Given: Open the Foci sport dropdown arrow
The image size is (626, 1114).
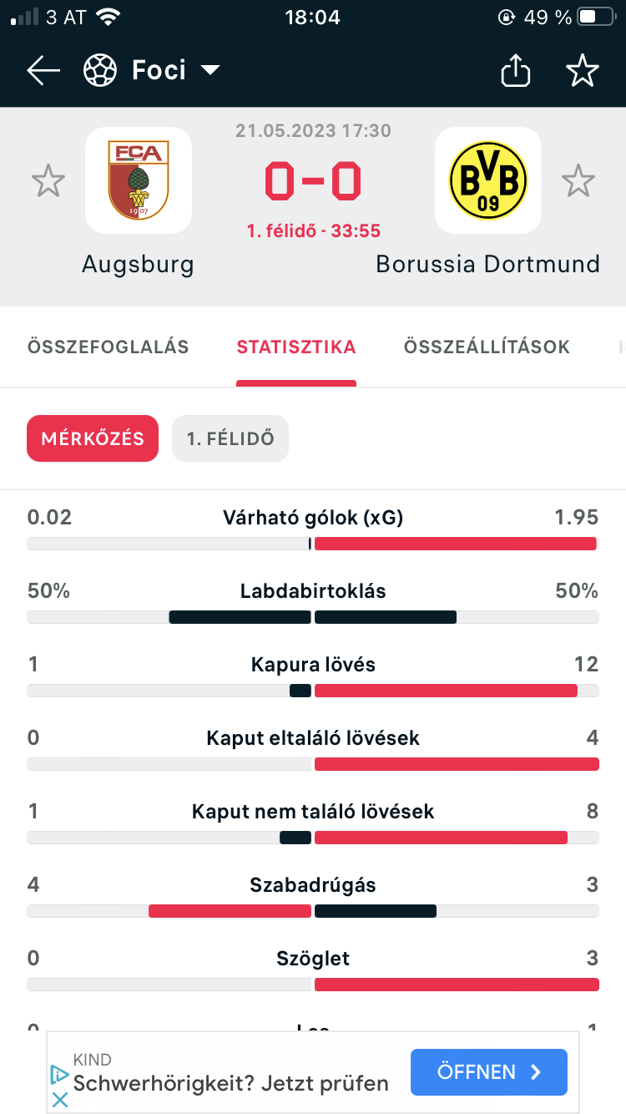Looking at the screenshot, I should click(x=210, y=70).
